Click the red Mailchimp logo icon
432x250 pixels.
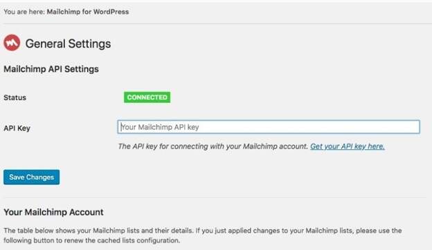click(12, 43)
